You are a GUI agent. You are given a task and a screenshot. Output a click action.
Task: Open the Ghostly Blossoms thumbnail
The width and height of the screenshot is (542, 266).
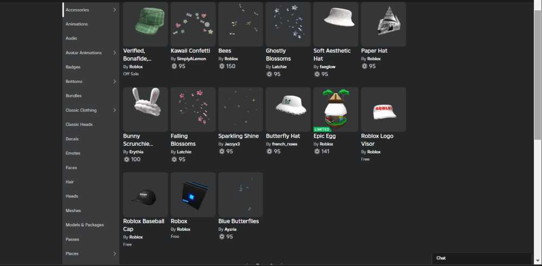click(288, 24)
